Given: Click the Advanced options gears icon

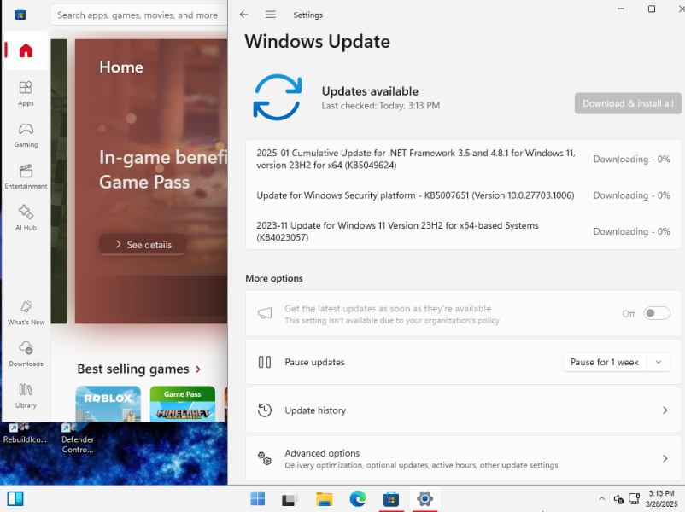Looking at the screenshot, I should [x=265, y=458].
